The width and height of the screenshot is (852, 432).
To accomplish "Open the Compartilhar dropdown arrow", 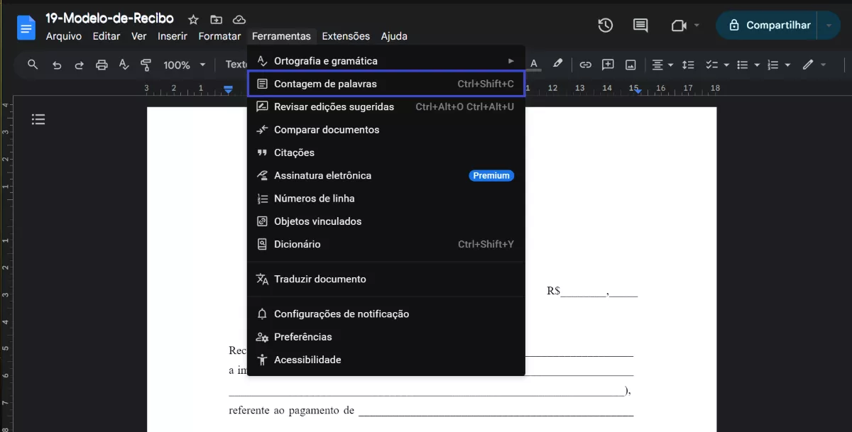I will click(829, 25).
